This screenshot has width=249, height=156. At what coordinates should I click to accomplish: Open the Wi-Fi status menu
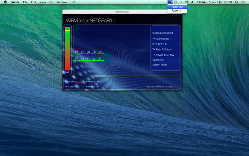(187, 2)
